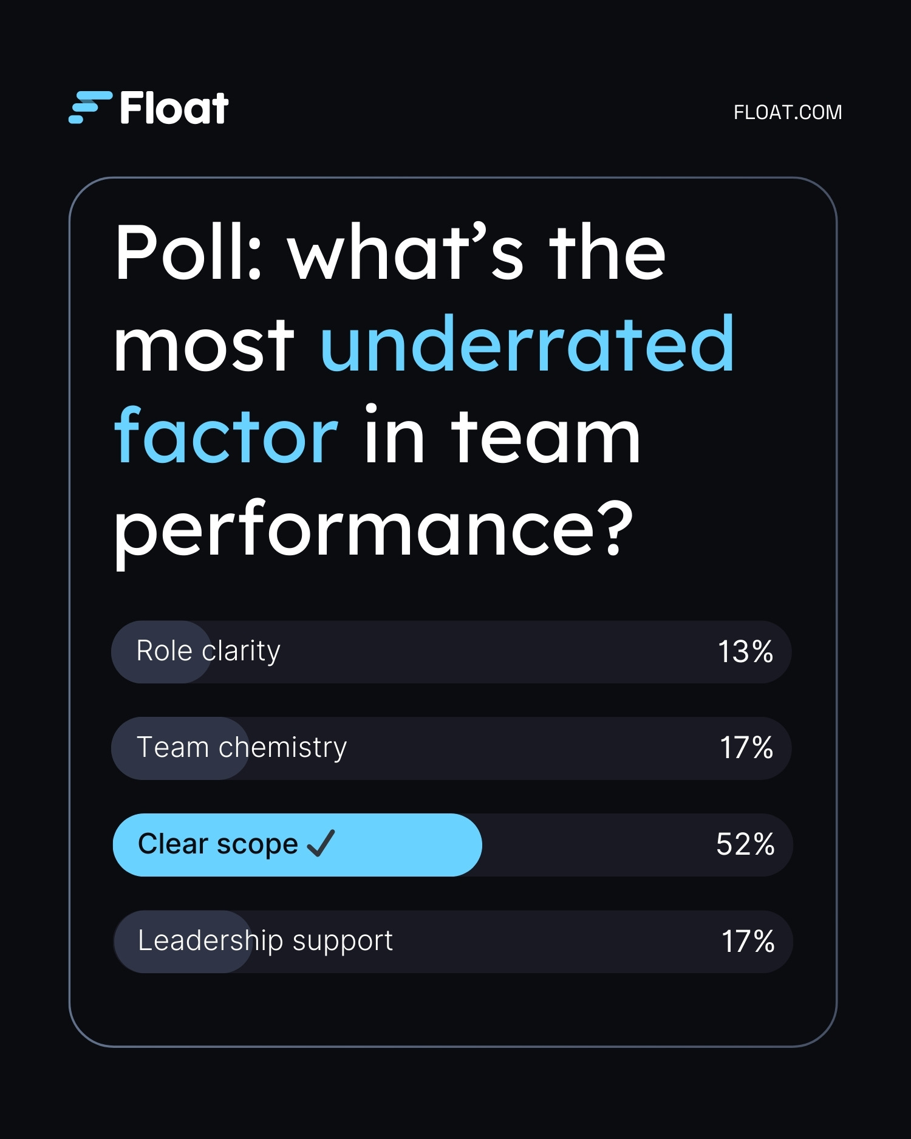The height and width of the screenshot is (1139, 911).
Task: Click the word "most" in the heading
Action: 204,344
